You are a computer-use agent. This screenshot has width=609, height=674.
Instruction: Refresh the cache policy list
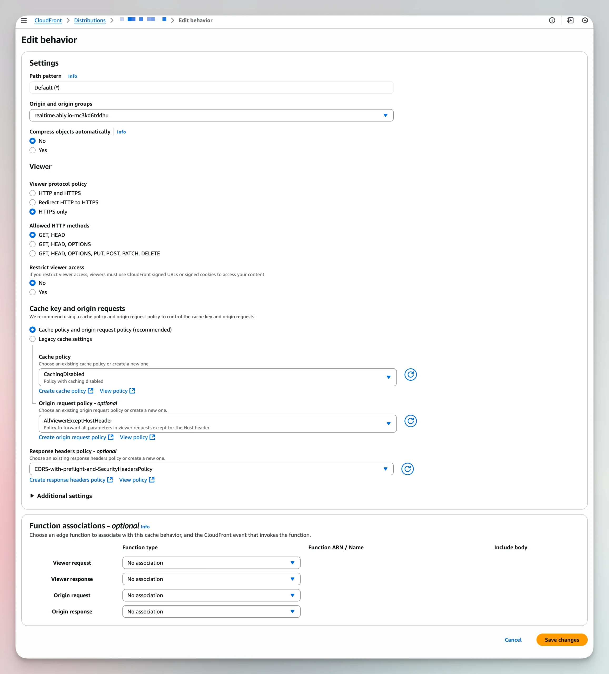pos(410,374)
